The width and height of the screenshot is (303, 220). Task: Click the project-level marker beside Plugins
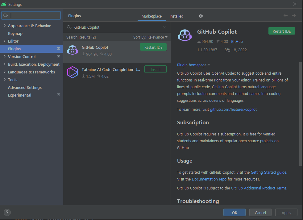pos(58,48)
